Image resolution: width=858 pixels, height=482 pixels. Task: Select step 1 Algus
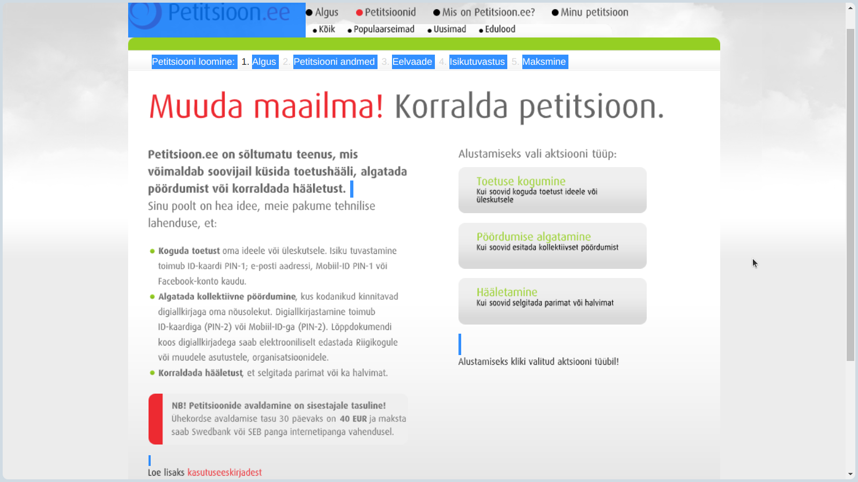tap(265, 62)
